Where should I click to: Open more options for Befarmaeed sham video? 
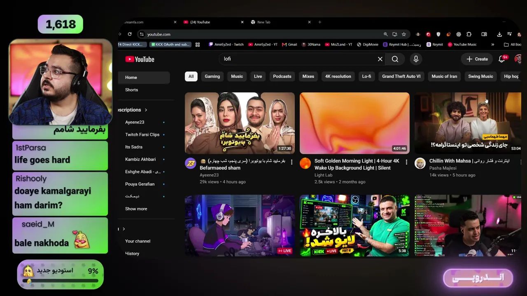[291, 162]
